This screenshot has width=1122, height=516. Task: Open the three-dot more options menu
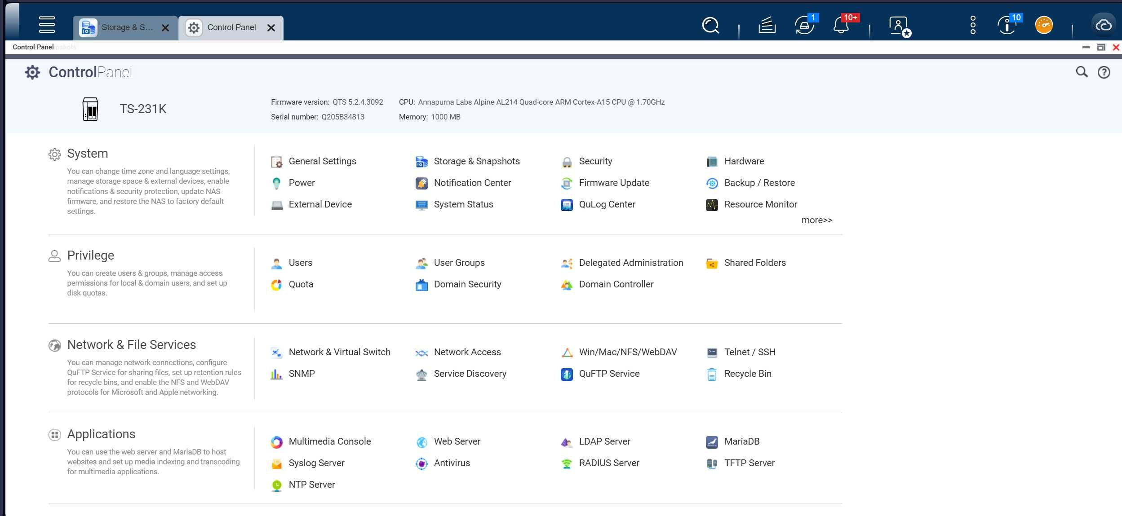[973, 25]
